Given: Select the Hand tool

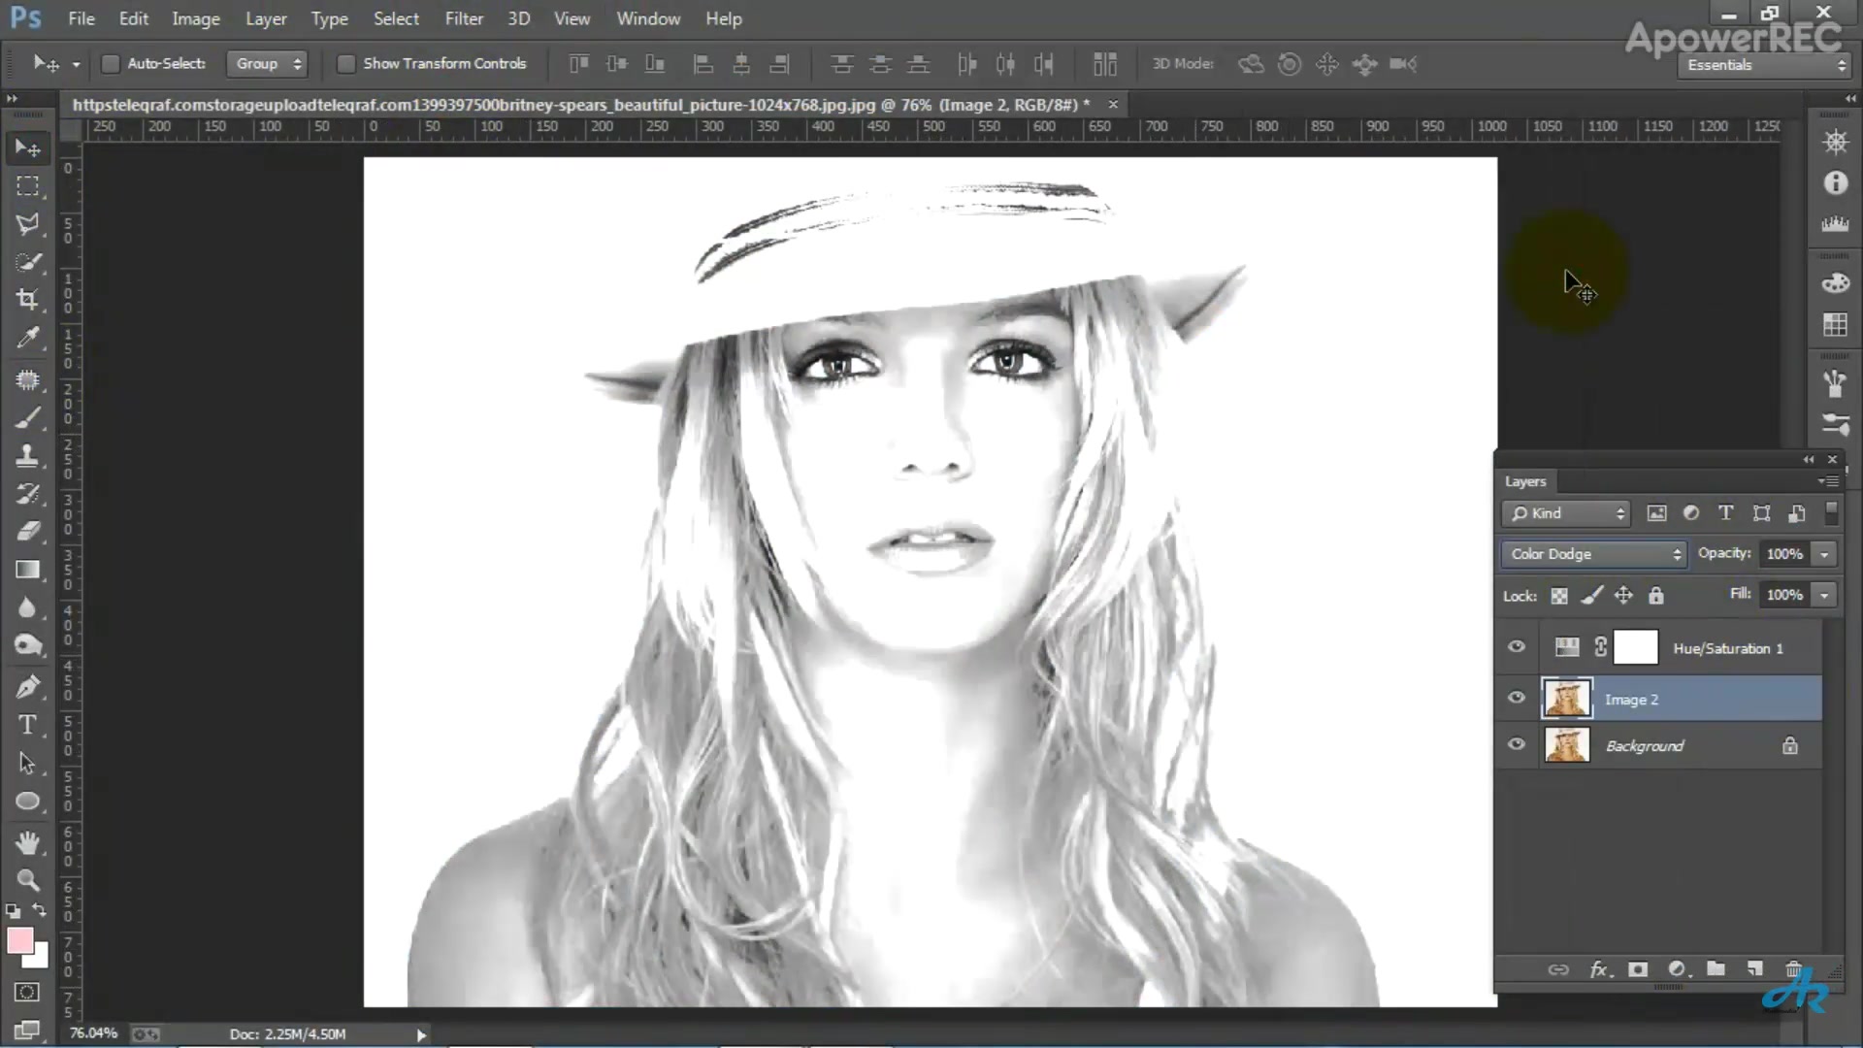Looking at the screenshot, I should (27, 842).
